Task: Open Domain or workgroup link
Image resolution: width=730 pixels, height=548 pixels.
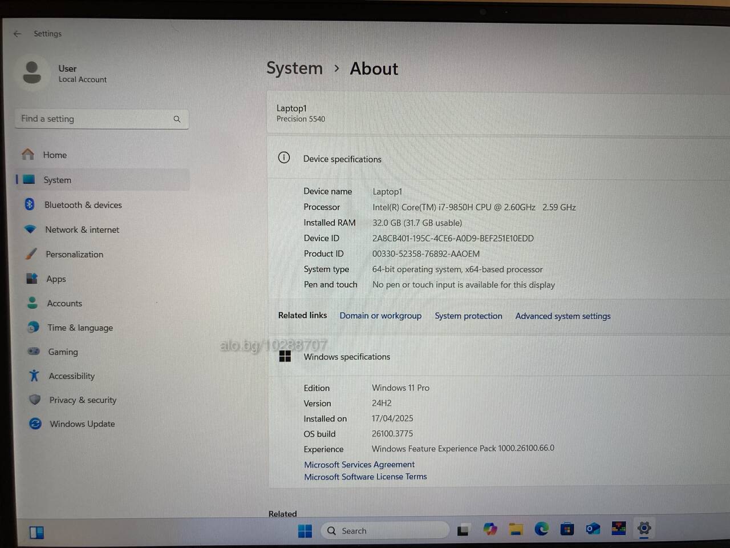Action: [380, 316]
